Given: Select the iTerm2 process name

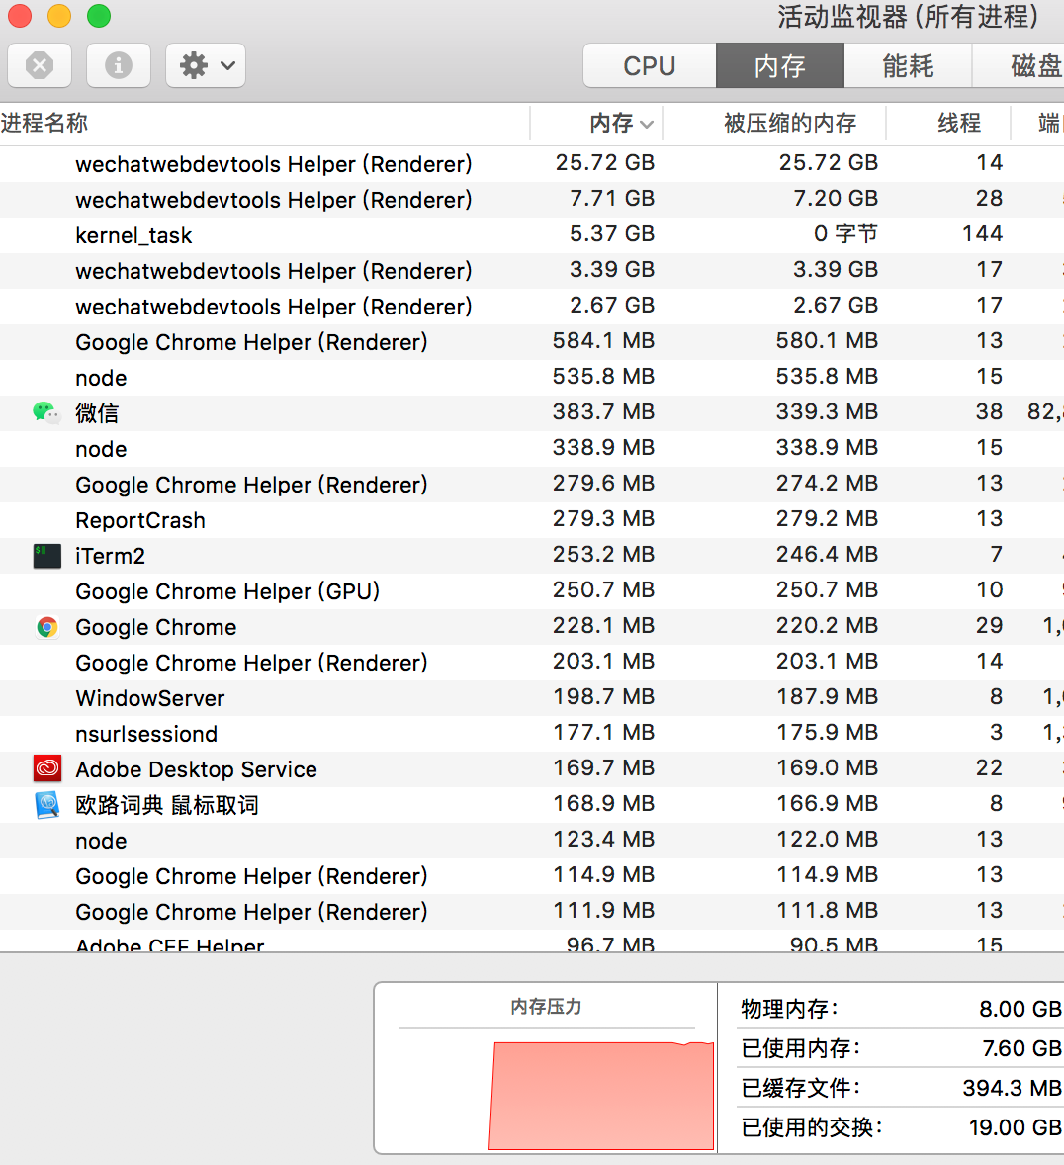Looking at the screenshot, I should point(110,556).
